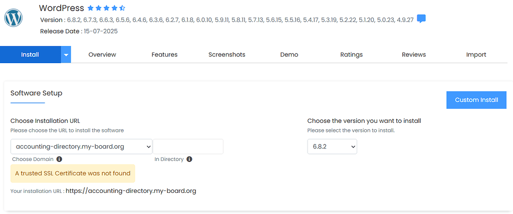Click info icon beside Choose Domain
The width and height of the screenshot is (513, 214).
(59, 159)
